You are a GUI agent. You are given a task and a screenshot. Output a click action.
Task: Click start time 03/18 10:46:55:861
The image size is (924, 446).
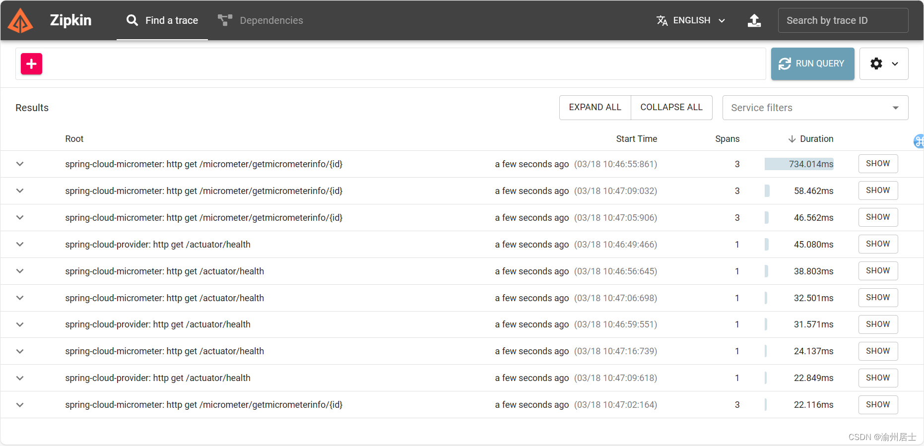615,164
